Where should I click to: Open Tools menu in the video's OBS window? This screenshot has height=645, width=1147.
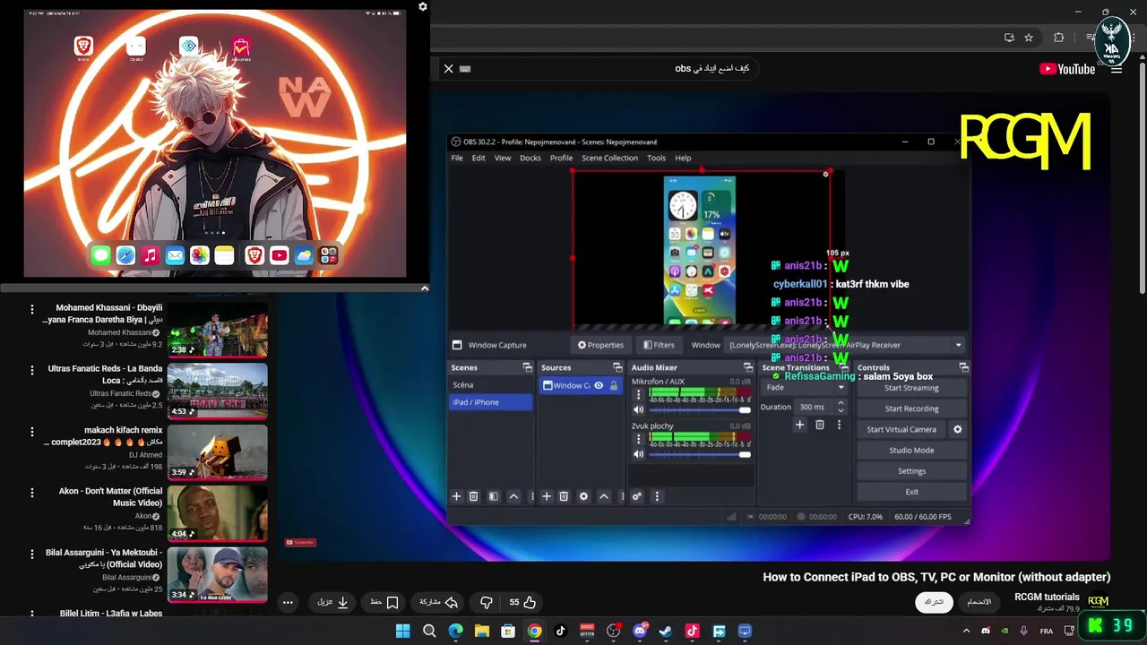pos(657,158)
